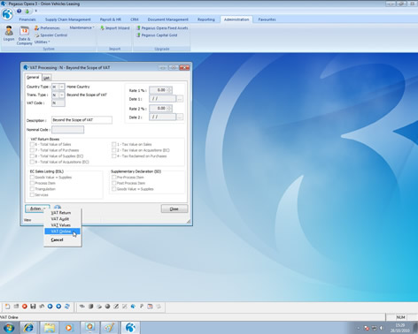418x334 pixels.
Task: Click the Pegasus application orb button
Action: click(7, 14)
